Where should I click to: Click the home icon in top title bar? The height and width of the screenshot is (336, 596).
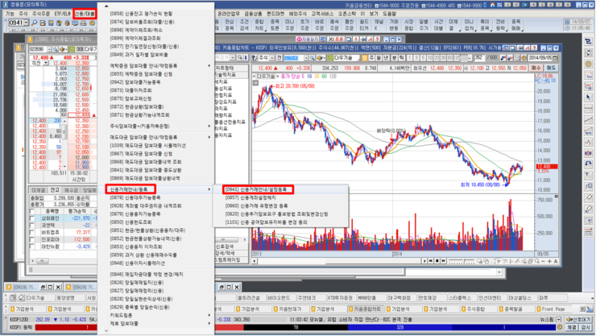(x=492, y=5)
